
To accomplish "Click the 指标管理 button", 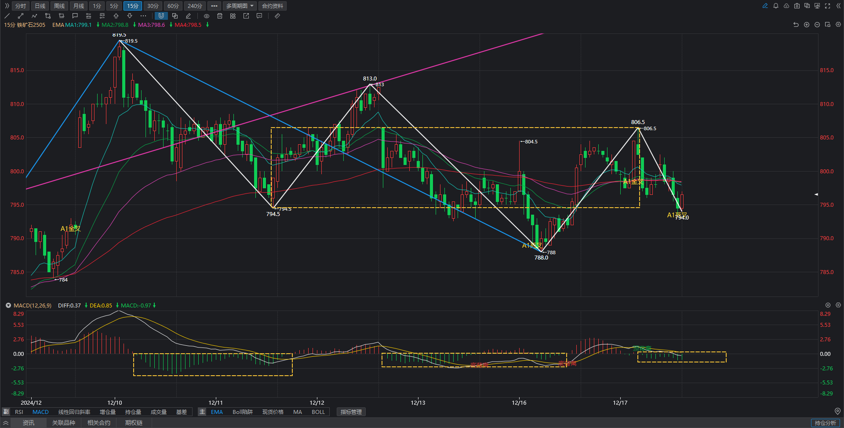I will [x=351, y=412].
